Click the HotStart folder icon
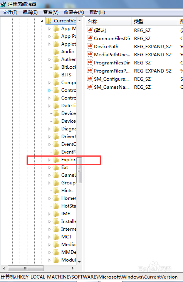Image resolution: width=183 pixels, height=282 pixels. [56, 206]
